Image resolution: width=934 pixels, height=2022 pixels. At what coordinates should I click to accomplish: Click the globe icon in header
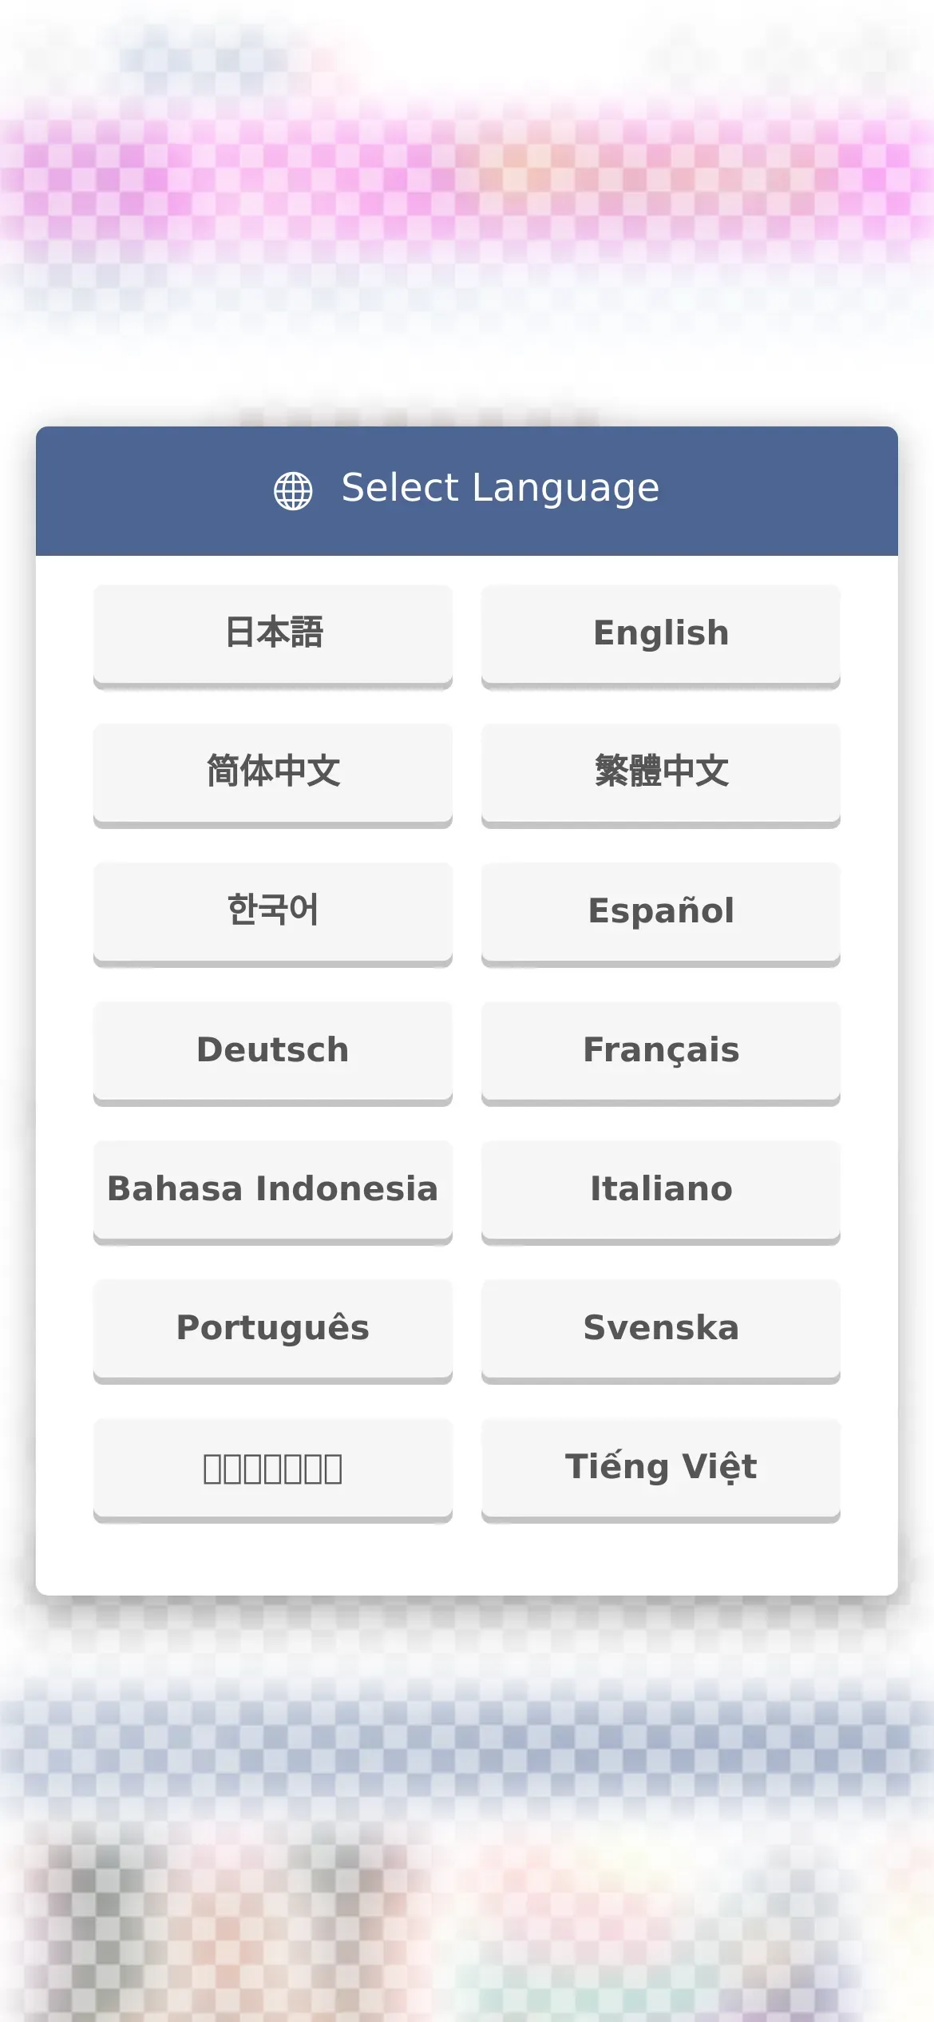coord(293,490)
